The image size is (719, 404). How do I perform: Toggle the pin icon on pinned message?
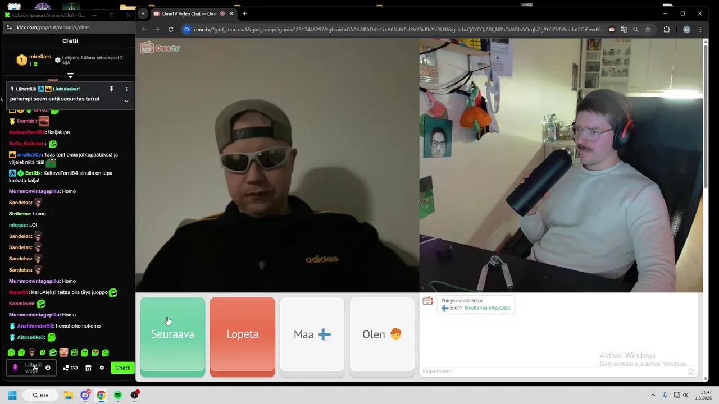pyautogui.click(x=111, y=89)
